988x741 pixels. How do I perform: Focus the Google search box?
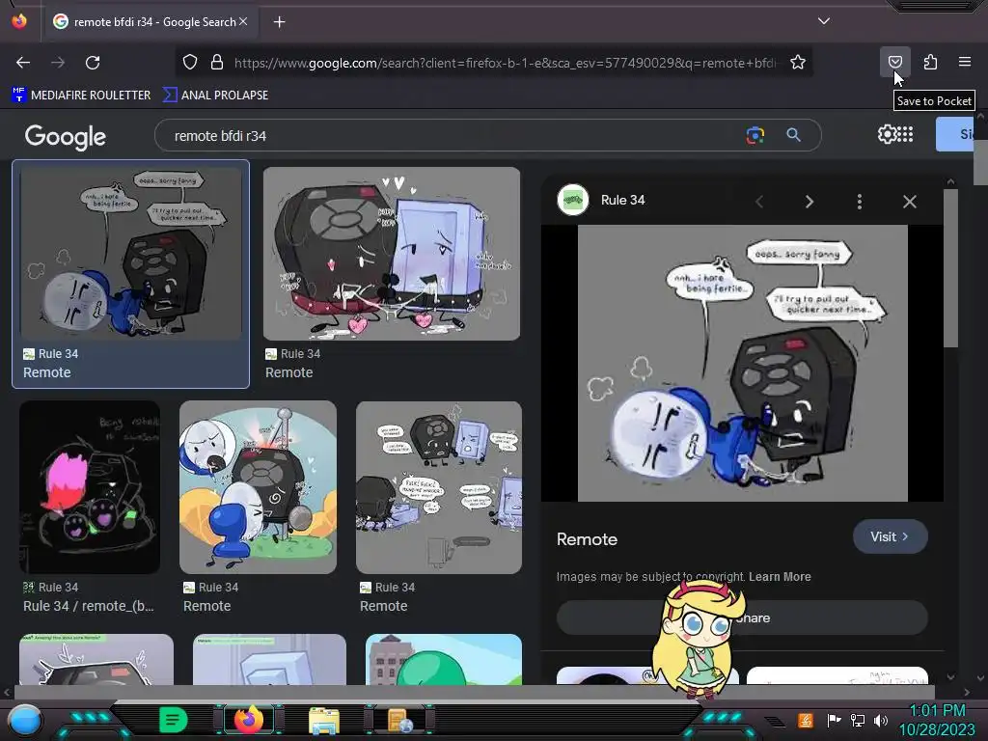pyautogui.click(x=453, y=135)
